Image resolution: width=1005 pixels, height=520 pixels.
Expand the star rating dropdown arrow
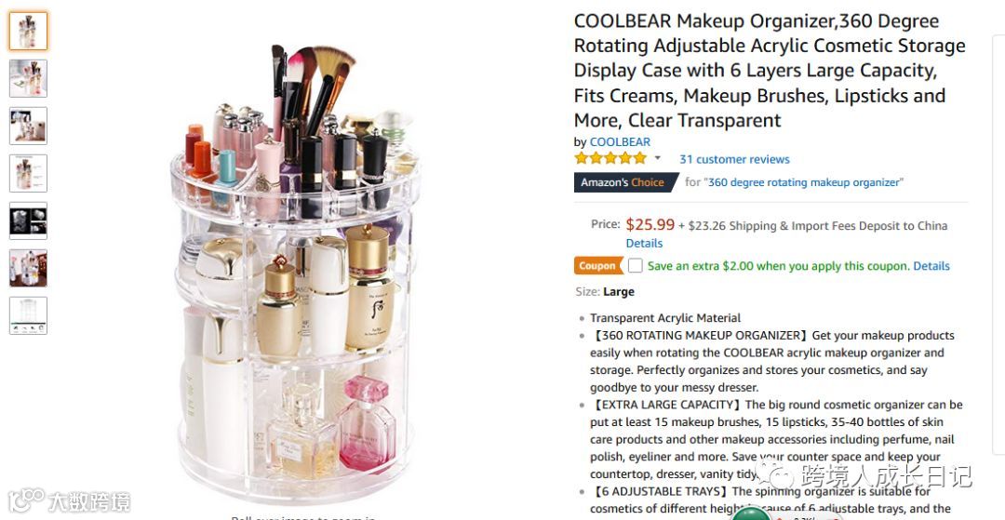[658, 158]
